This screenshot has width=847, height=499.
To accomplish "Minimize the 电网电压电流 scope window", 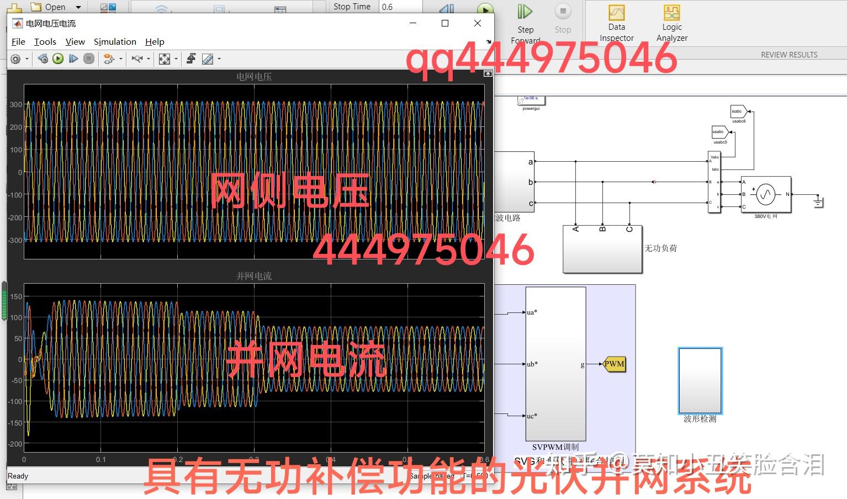I will tap(412, 23).
